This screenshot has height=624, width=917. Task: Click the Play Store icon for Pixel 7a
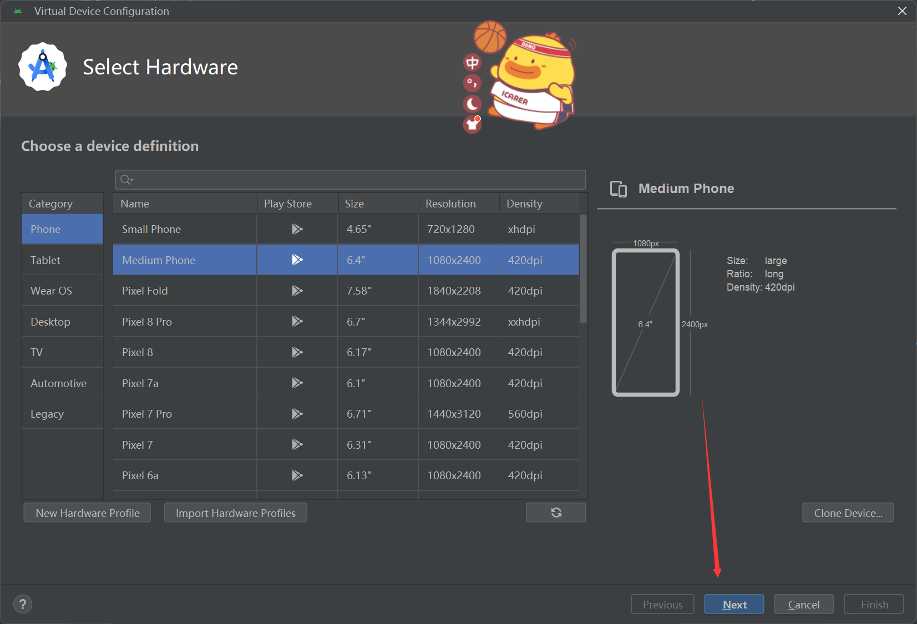pos(297,383)
